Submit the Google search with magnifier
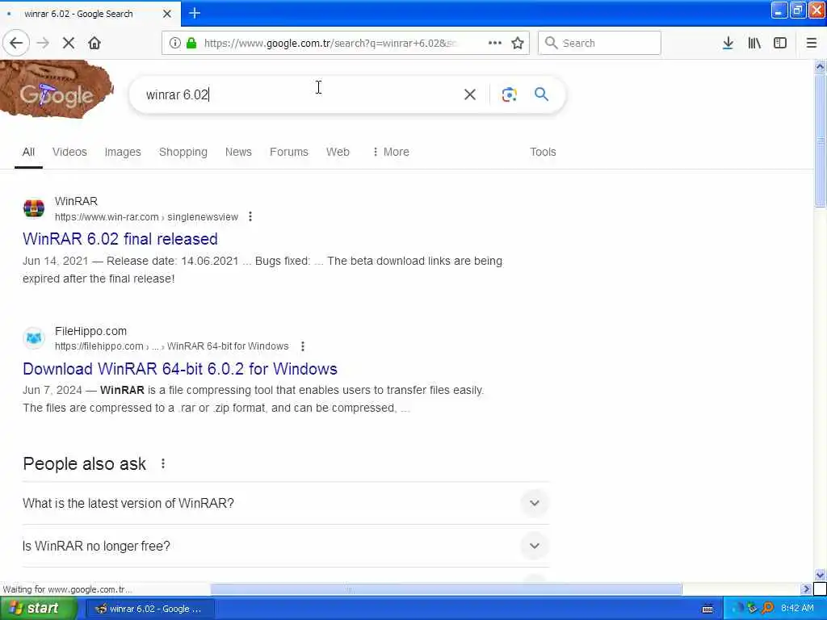 tap(541, 94)
